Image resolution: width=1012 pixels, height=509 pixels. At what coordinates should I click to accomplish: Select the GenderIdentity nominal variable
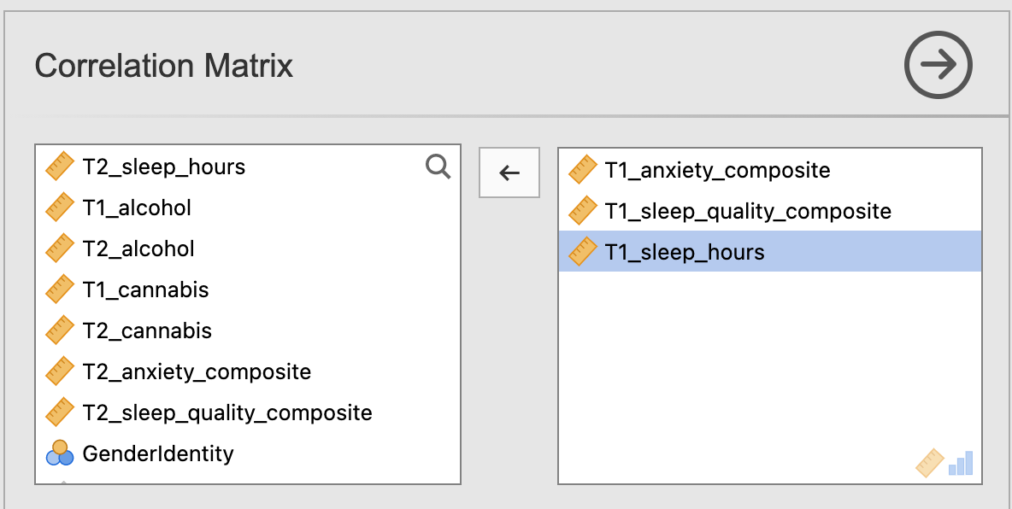(248, 453)
